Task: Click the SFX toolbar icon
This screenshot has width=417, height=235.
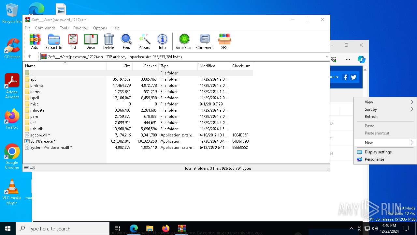Action: [224, 41]
